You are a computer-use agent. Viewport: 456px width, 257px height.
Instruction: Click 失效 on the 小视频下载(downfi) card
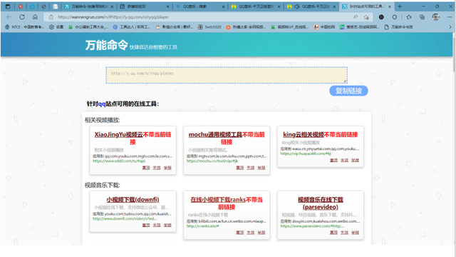point(157,226)
